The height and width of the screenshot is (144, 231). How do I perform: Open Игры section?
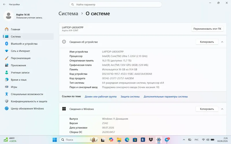coord(28,87)
